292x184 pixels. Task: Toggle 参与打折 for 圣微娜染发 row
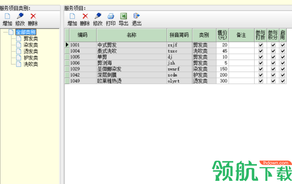tap(261, 69)
